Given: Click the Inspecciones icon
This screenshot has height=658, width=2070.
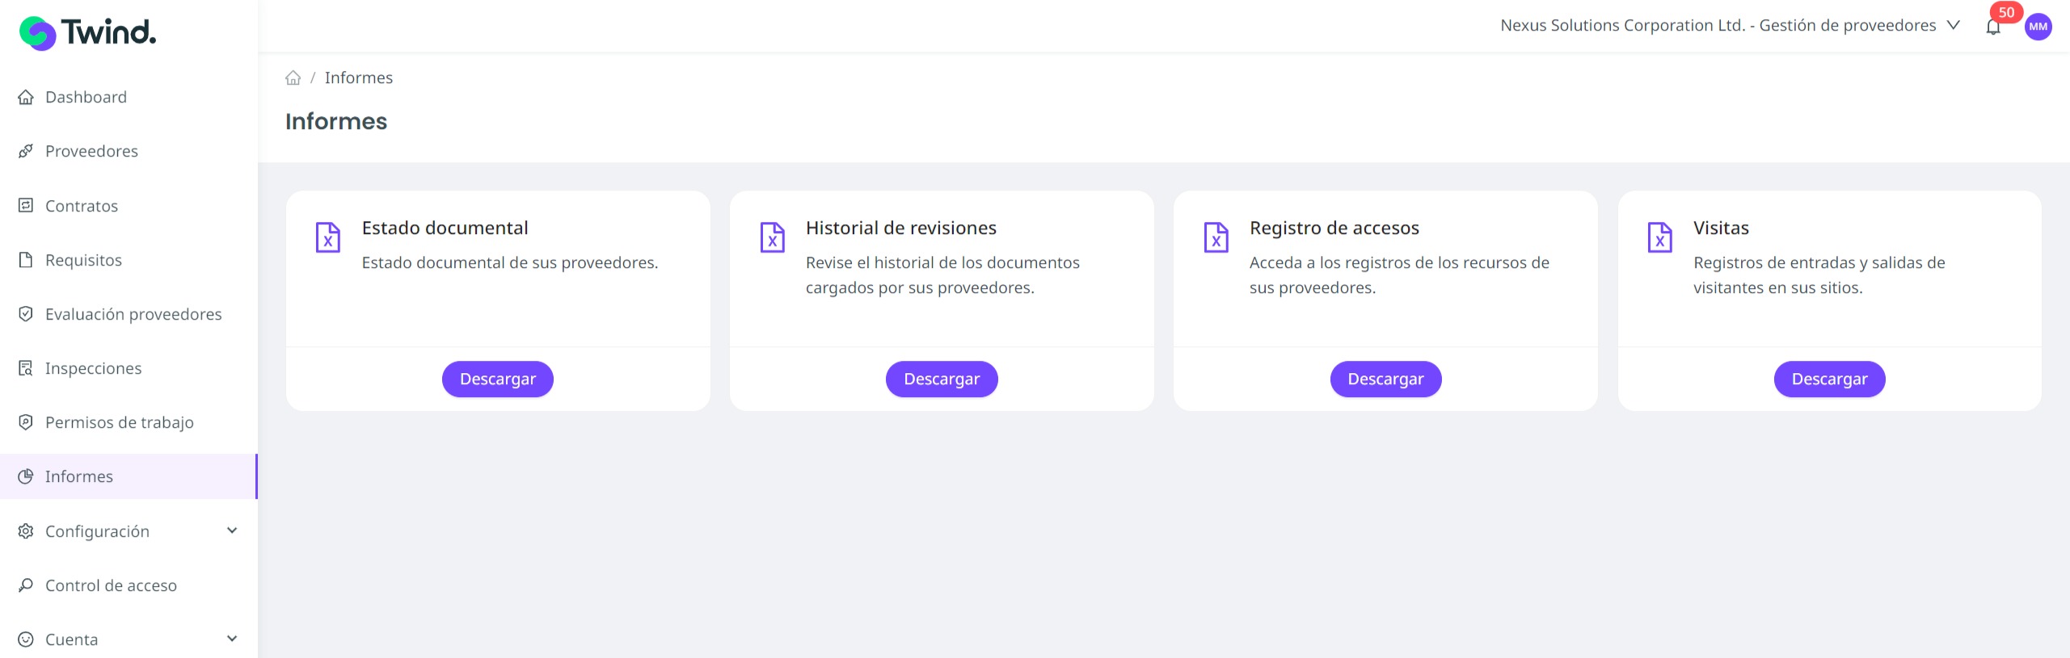Looking at the screenshot, I should click(26, 368).
